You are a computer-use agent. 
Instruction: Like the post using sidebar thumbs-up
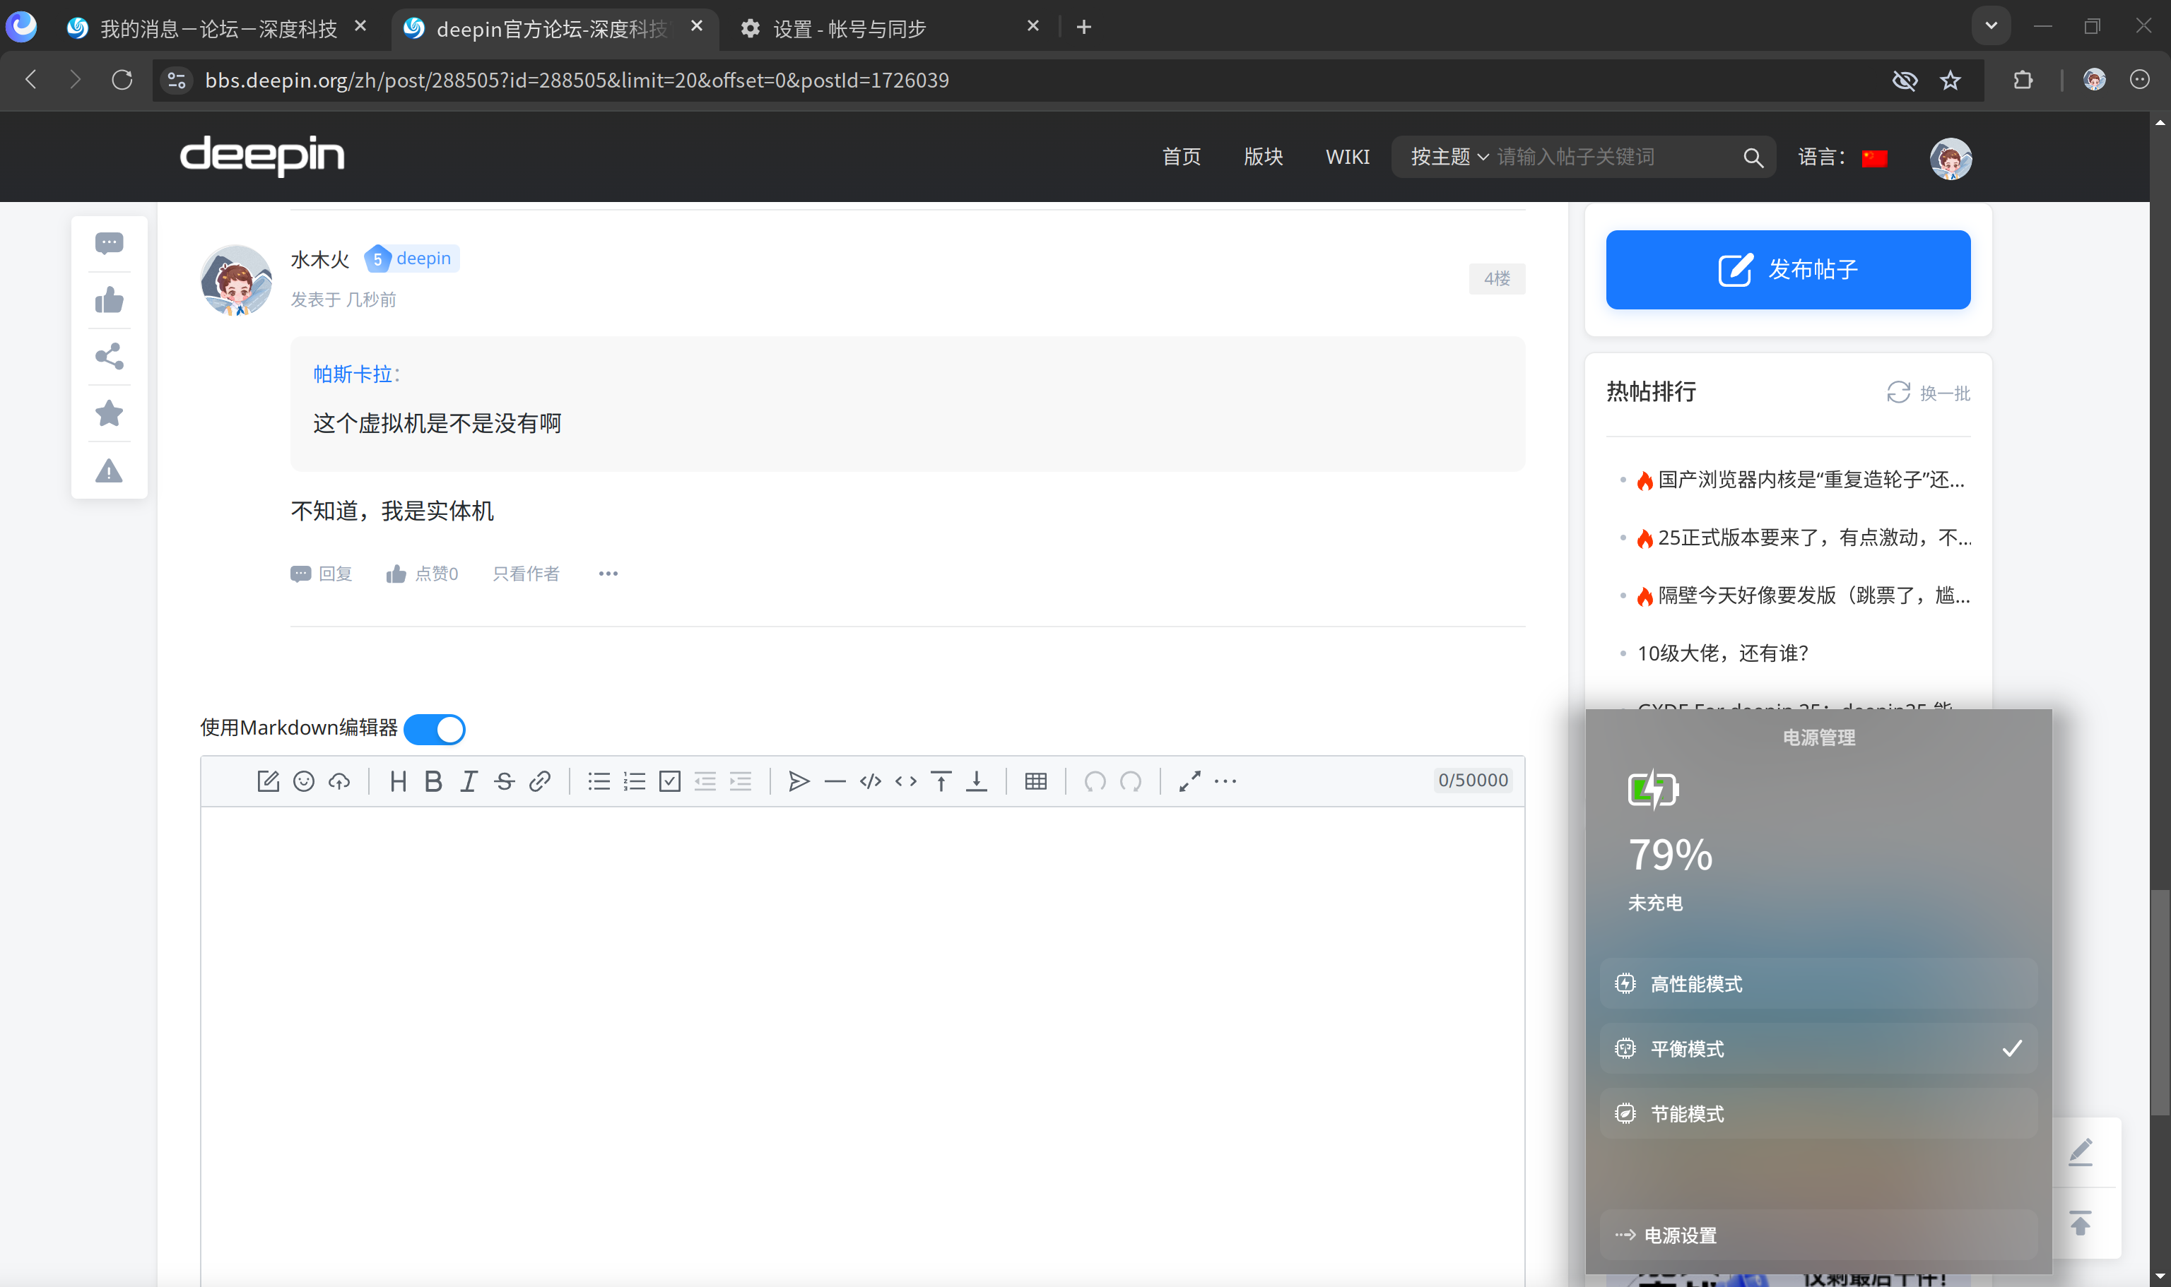110,300
